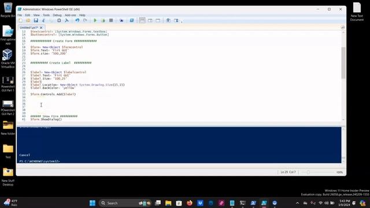Screen dimensions: 370x208
Task: Open the Help menu
Action: [x=82, y=15]
